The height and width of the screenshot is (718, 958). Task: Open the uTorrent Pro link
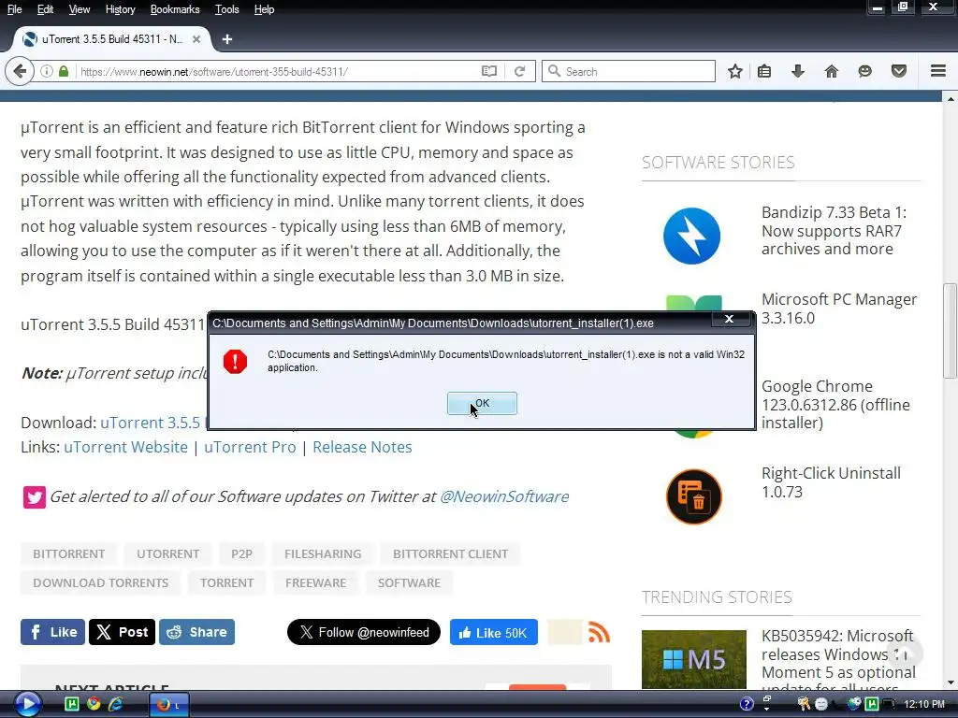pyautogui.click(x=250, y=447)
